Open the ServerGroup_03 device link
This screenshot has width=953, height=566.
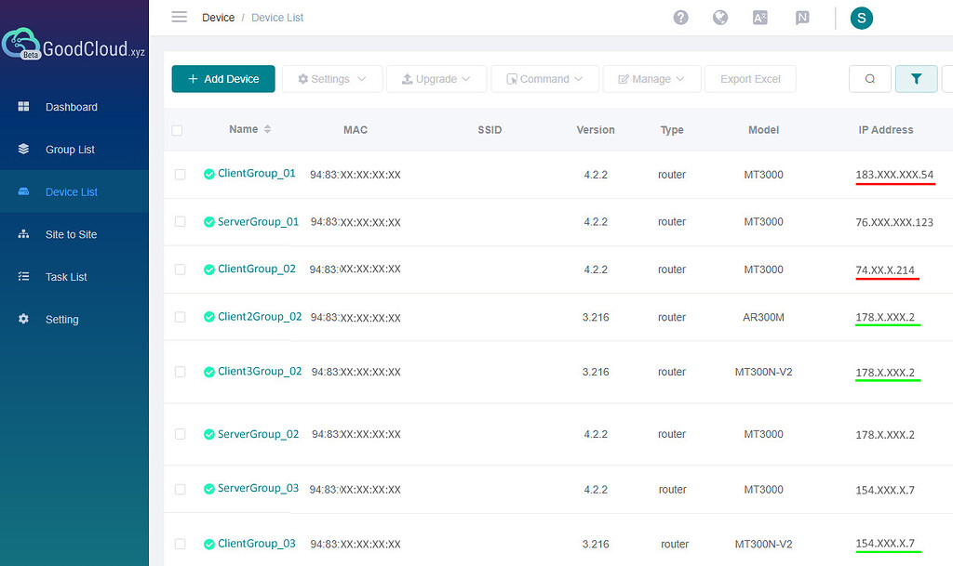click(x=259, y=488)
